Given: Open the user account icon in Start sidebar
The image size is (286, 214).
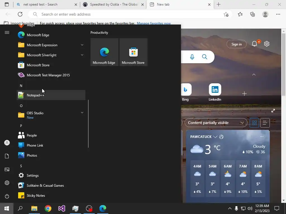Looking at the screenshot, I should point(7,143).
